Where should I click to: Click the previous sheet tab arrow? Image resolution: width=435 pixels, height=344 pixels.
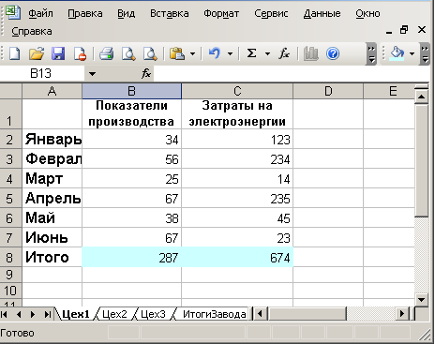point(19,314)
